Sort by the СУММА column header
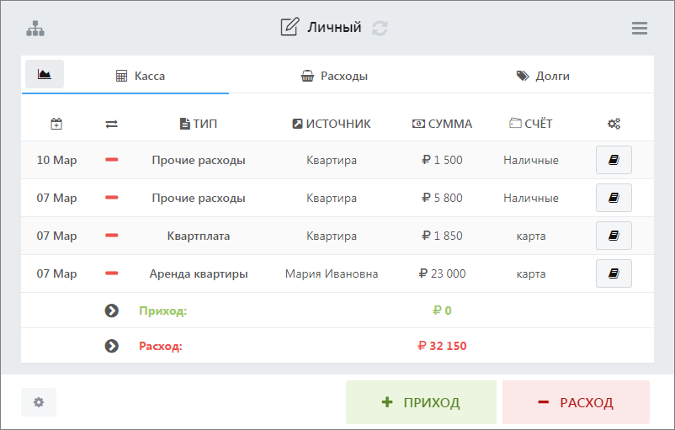675x430 pixels. coord(442,124)
